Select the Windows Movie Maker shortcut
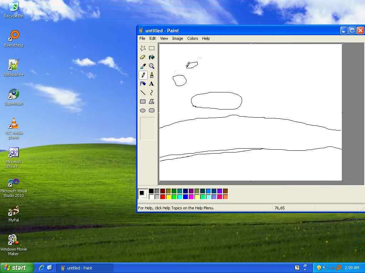Screen dimensions: 365x273 click(x=14, y=245)
